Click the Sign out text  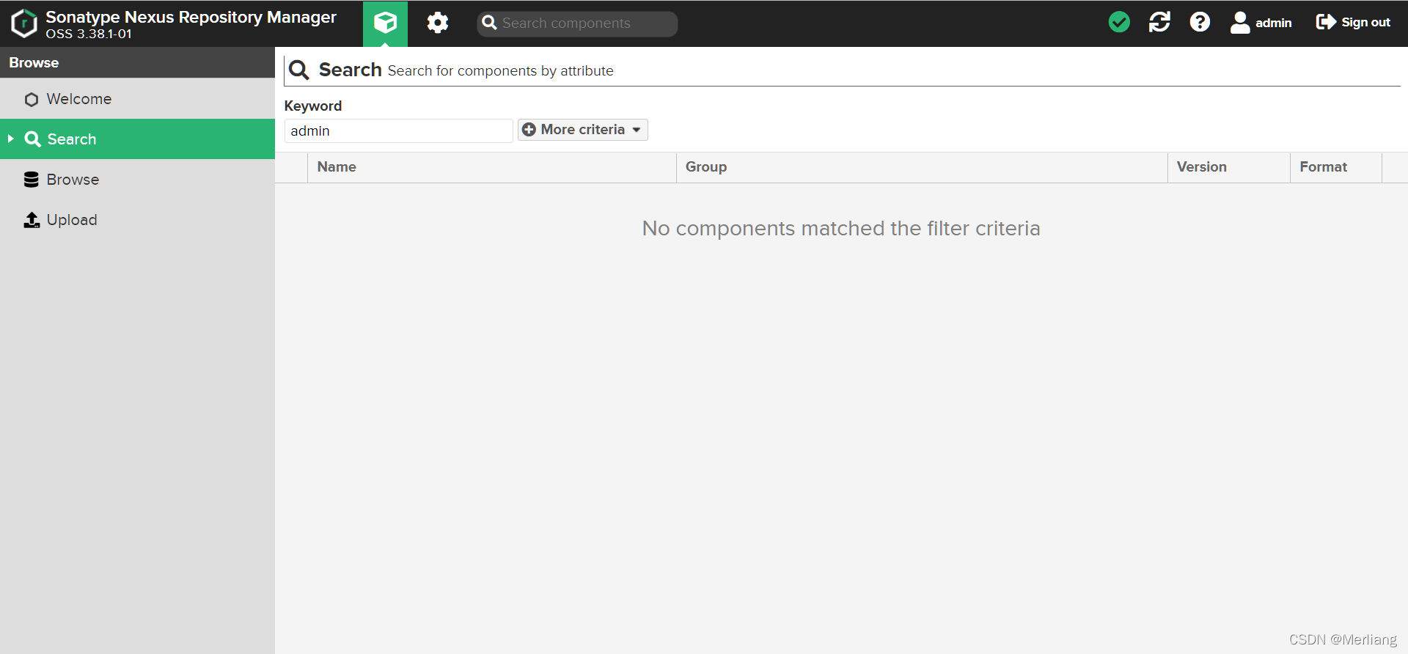pos(1365,22)
